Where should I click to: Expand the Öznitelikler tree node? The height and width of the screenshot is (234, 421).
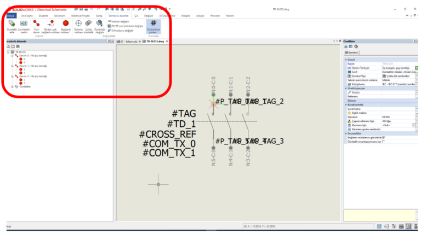(x=13, y=86)
